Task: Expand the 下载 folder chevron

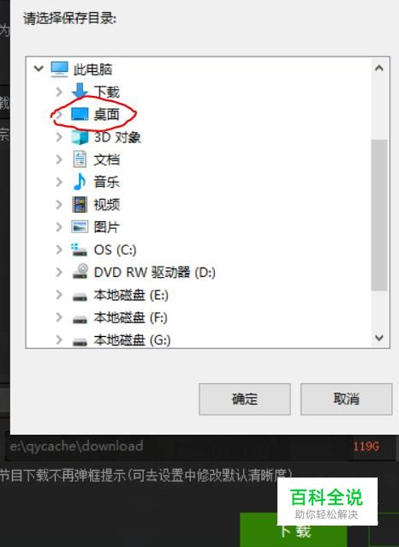Action: tap(59, 92)
